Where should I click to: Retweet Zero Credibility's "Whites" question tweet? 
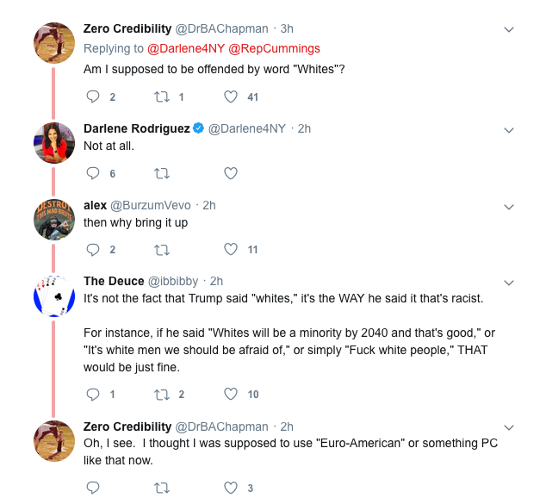tap(161, 97)
